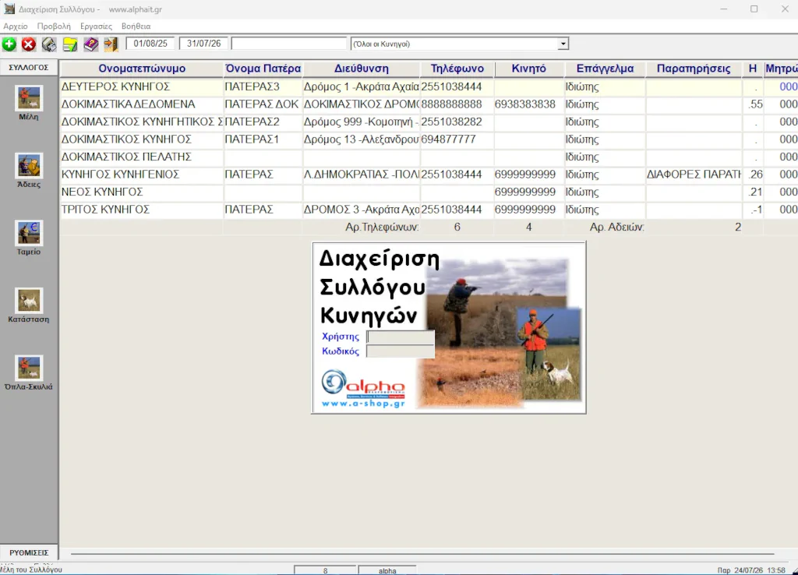Click the end date field 31/07/26
This screenshot has height=575, width=798.
click(x=203, y=44)
